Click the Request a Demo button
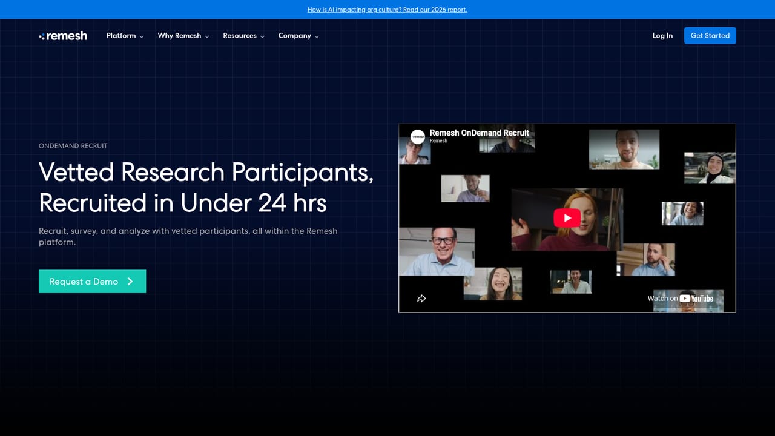Viewport: 775px width, 436px height. click(x=92, y=282)
